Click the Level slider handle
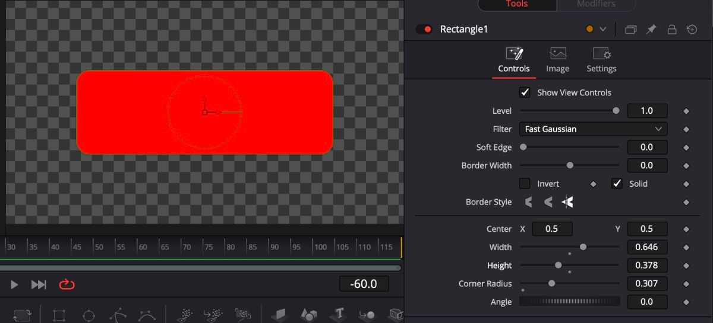Viewport: 713px width, 323px height. [x=616, y=111]
